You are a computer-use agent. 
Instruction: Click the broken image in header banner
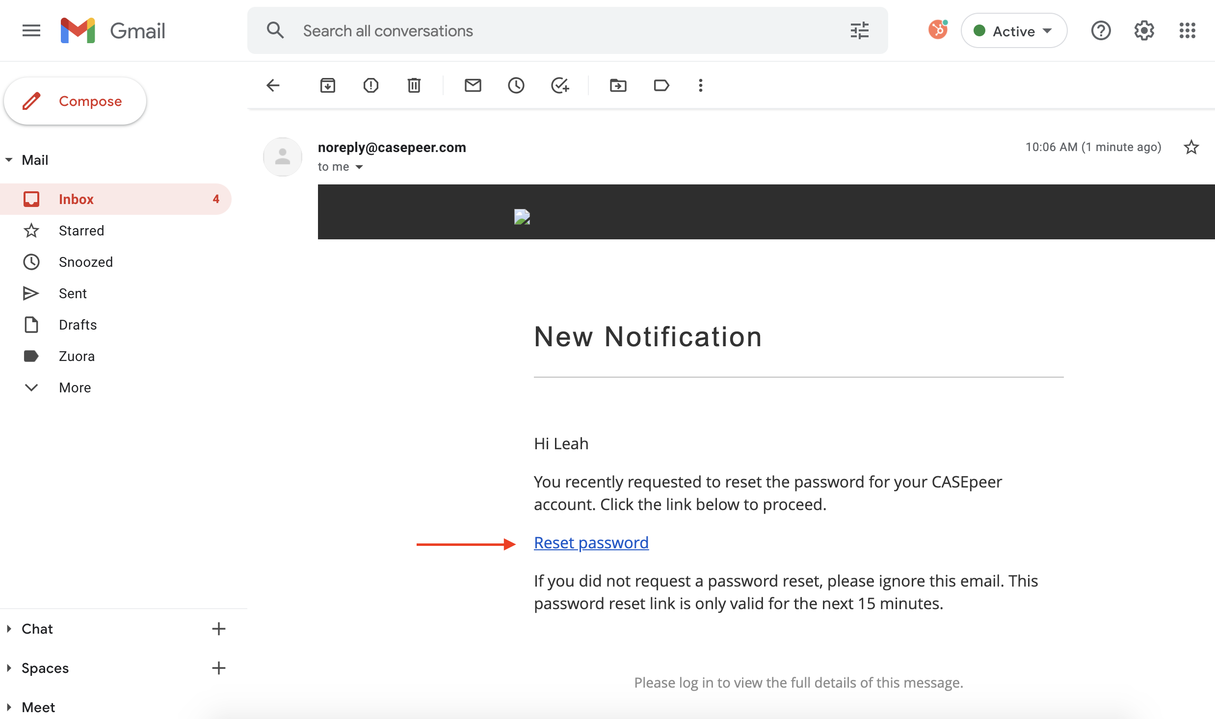522,216
